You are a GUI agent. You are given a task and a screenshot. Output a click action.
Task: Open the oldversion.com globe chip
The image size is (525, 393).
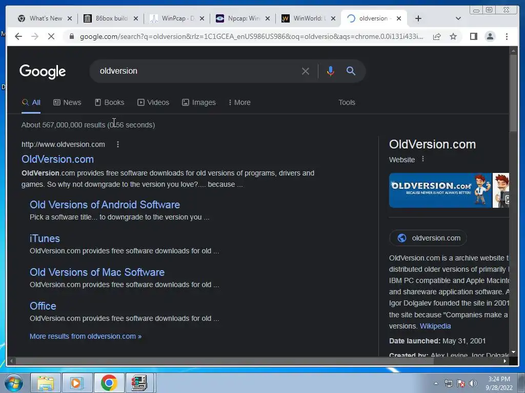click(428, 238)
